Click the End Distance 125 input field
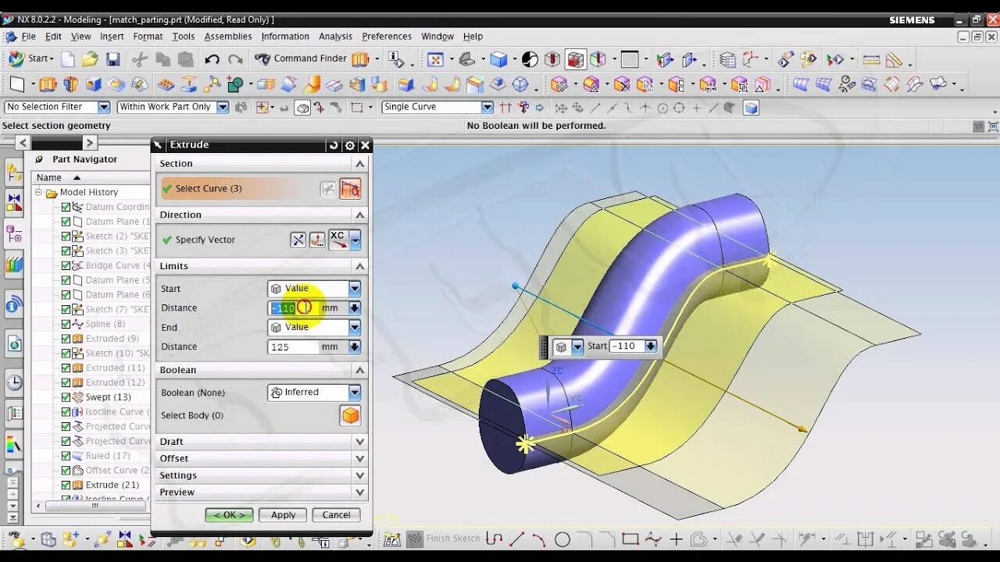1000x562 pixels. [293, 347]
